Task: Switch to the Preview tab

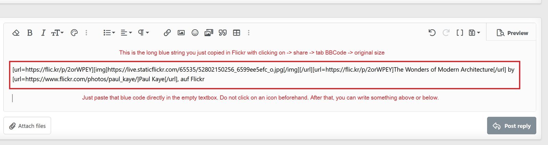Action: click(x=512, y=33)
